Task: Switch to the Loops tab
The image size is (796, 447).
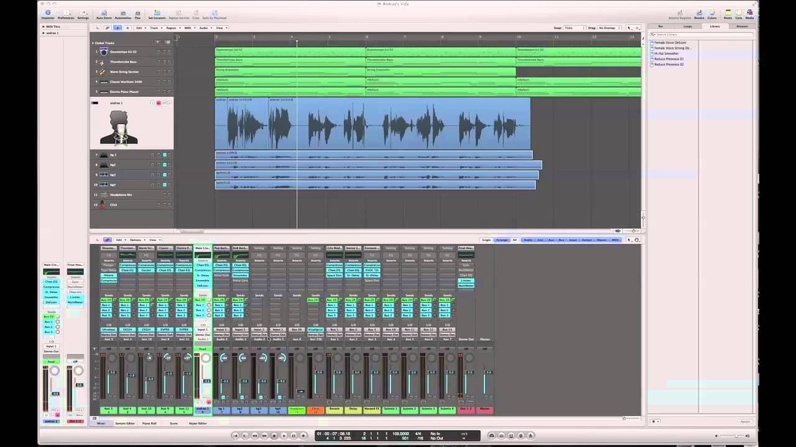Action: click(688, 26)
